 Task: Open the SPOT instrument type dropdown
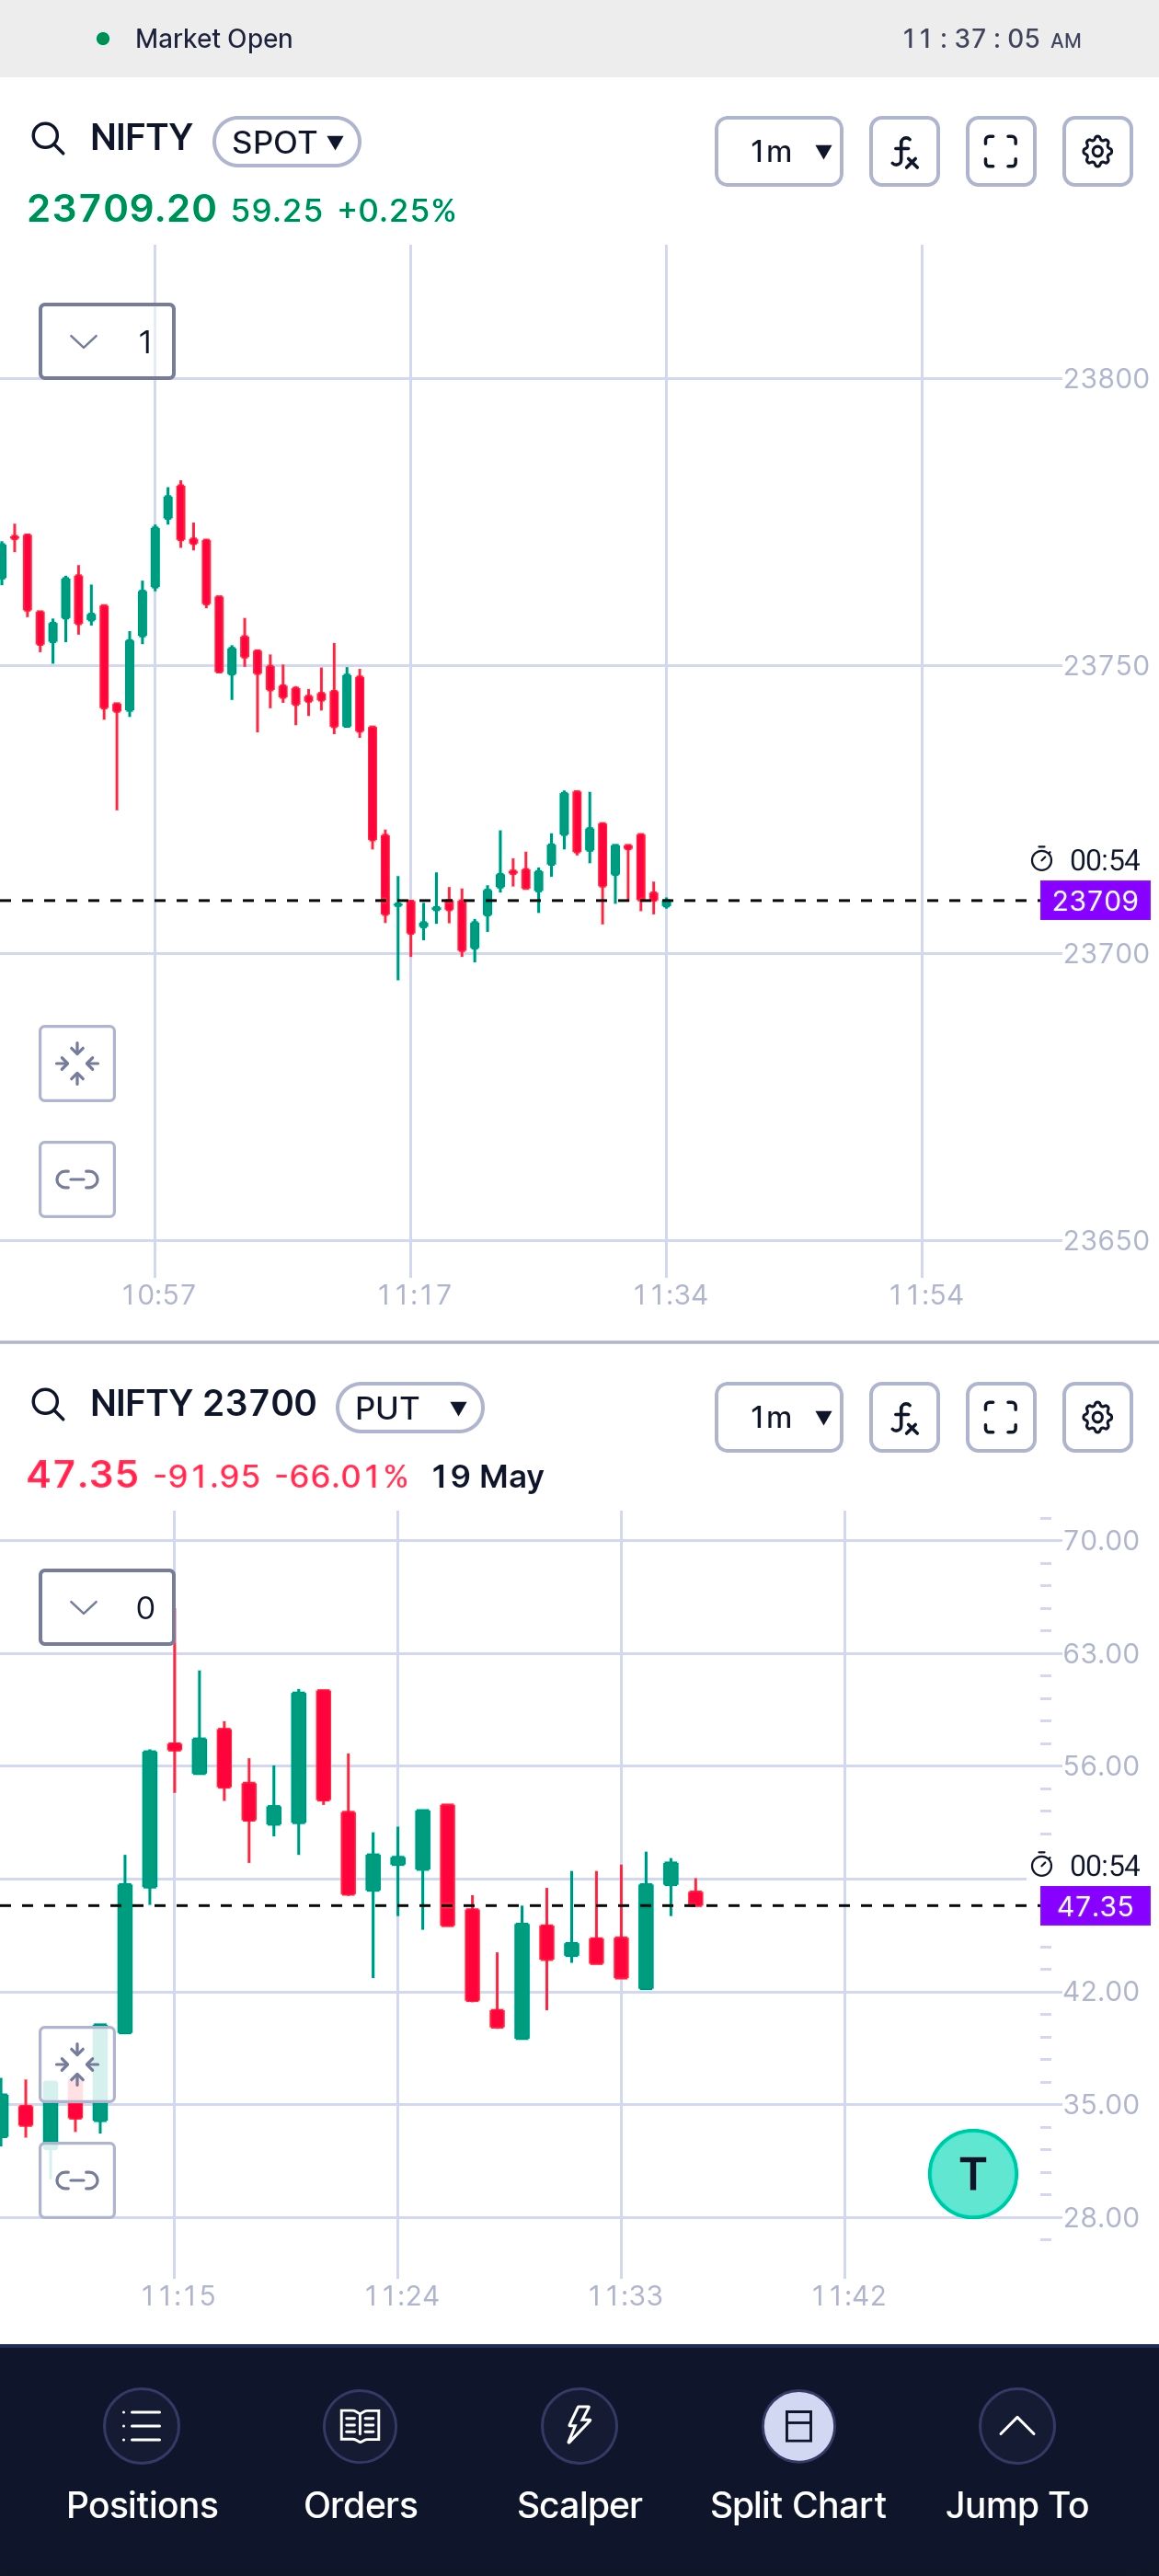pyautogui.click(x=287, y=141)
